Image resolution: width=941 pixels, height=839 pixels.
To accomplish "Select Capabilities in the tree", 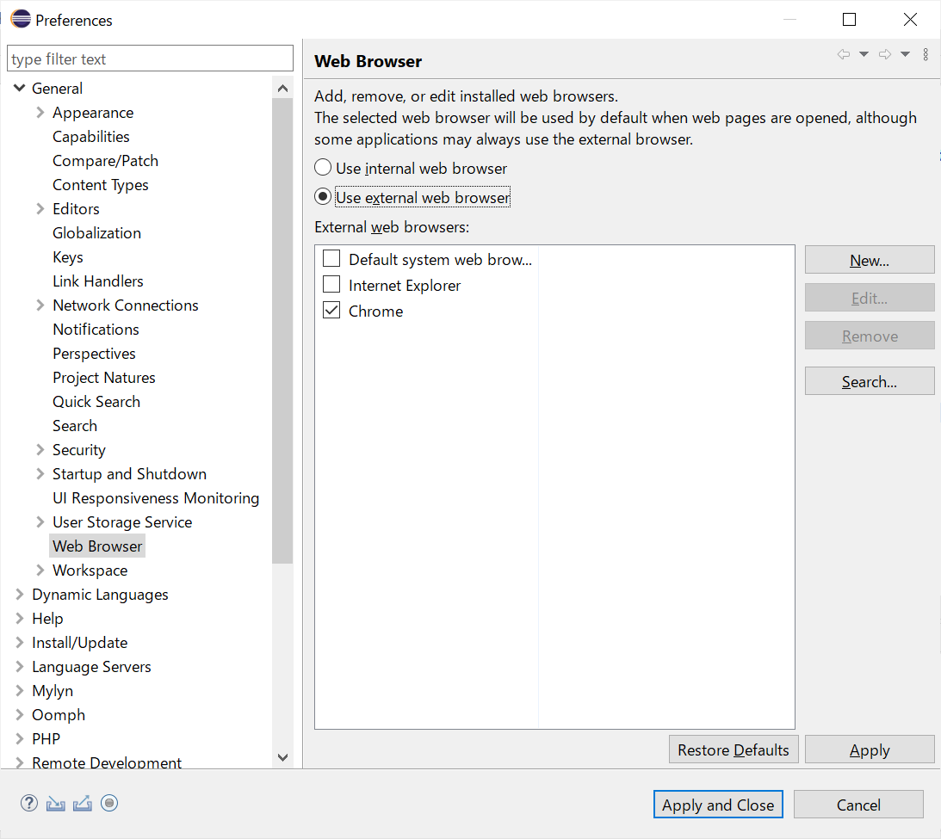I will pos(91,137).
